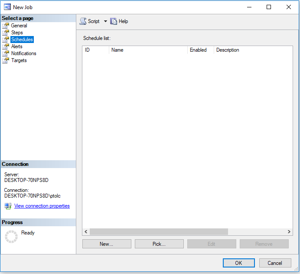
Task: Click the Alerts page icon
Action: click(x=6, y=46)
